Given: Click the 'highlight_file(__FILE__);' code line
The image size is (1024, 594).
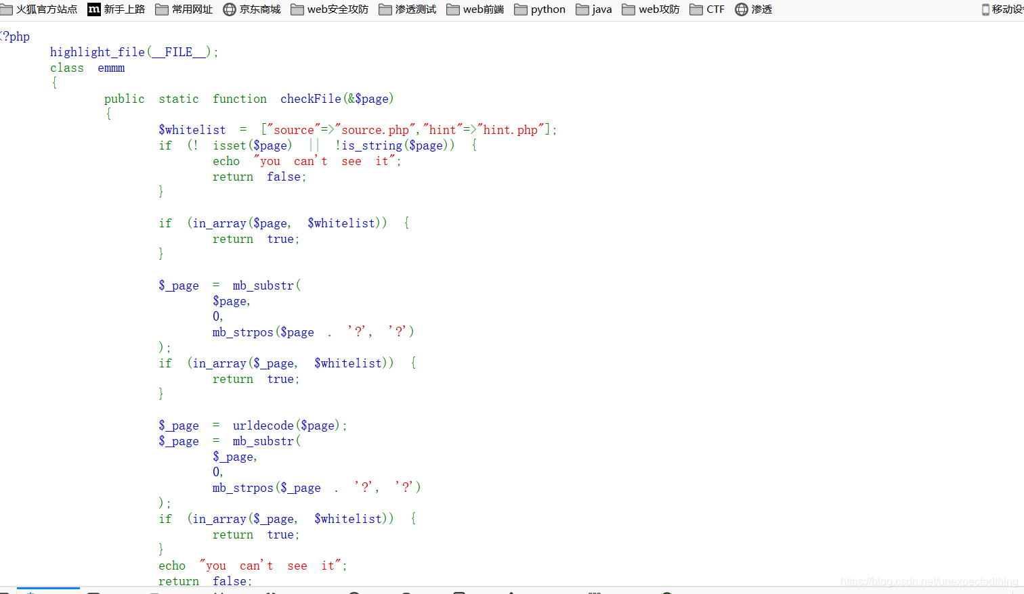Looking at the screenshot, I should tap(134, 52).
